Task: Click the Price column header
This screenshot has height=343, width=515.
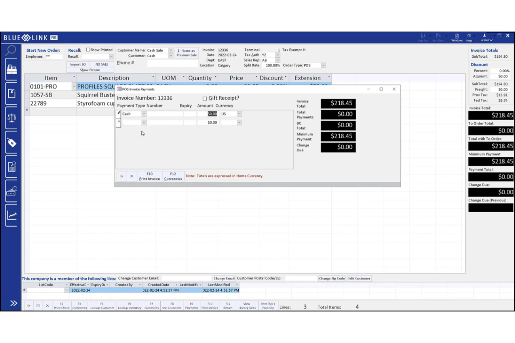Action: [x=238, y=78]
